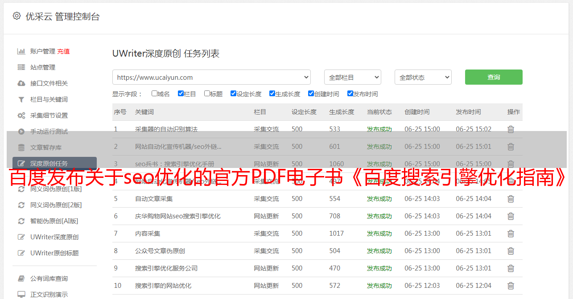Click the server icon for 站点管理
This screenshot has width=573, height=299.
click(x=21, y=67)
